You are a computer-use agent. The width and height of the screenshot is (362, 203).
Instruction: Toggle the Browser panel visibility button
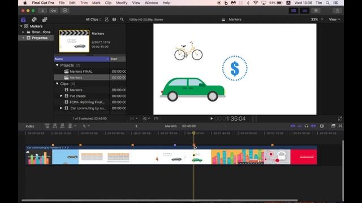pyautogui.click(x=294, y=11)
